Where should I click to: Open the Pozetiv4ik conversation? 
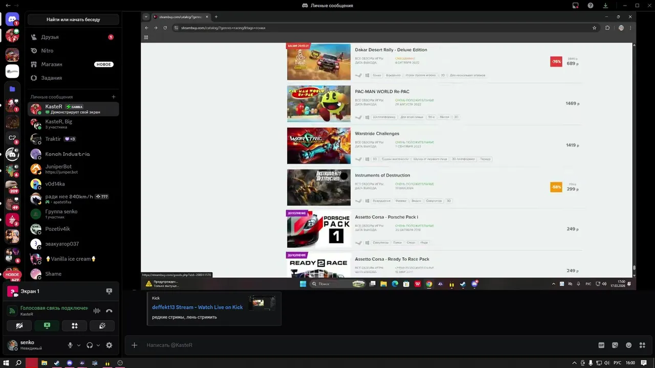coord(73,229)
